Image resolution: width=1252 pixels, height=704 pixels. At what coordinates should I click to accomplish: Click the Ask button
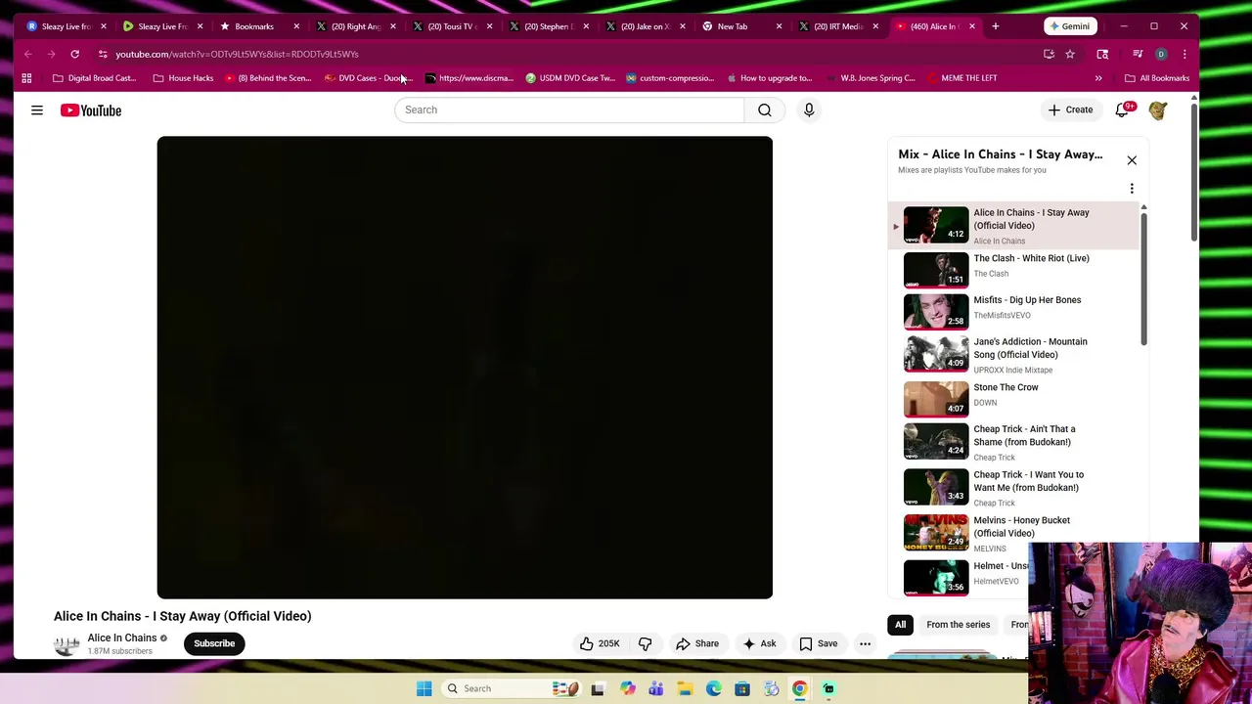pos(759,643)
